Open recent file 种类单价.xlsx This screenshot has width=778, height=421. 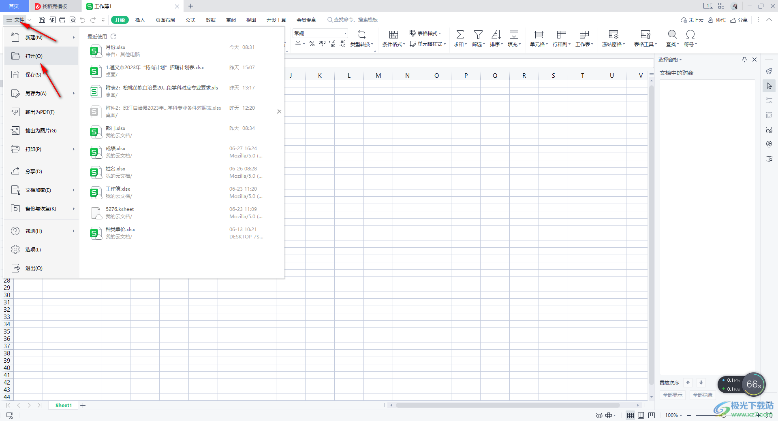(182, 233)
